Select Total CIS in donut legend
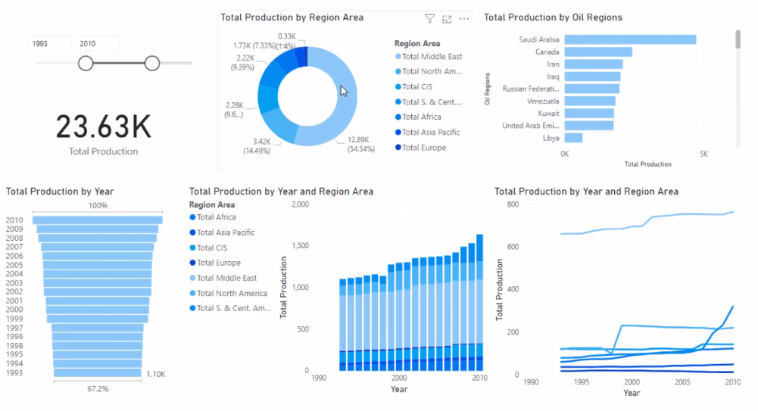758x411 pixels. (413, 87)
